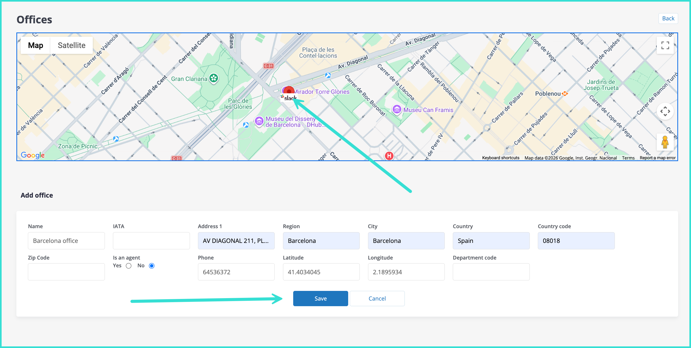691x348 pixels.
Task: Toggle the map fullscreen view icon
Action: pos(665,45)
